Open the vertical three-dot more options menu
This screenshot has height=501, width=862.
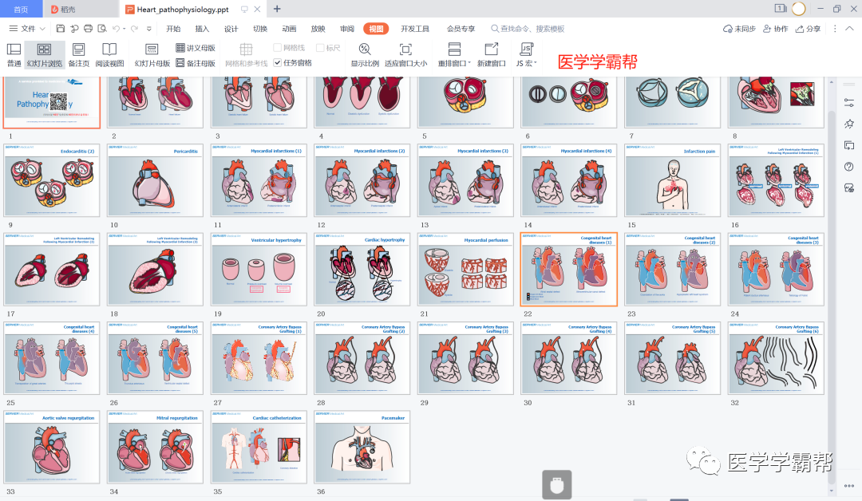pyautogui.click(x=835, y=29)
